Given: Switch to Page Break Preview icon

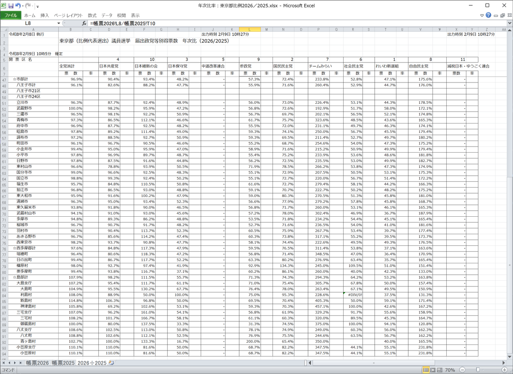Looking at the screenshot, I should click(439, 370).
